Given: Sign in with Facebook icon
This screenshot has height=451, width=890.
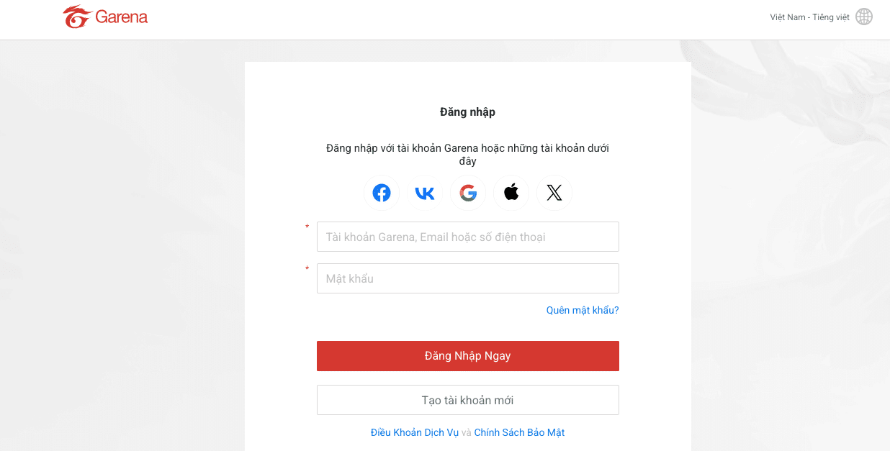Looking at the screenshot, I should click(382, 193).
